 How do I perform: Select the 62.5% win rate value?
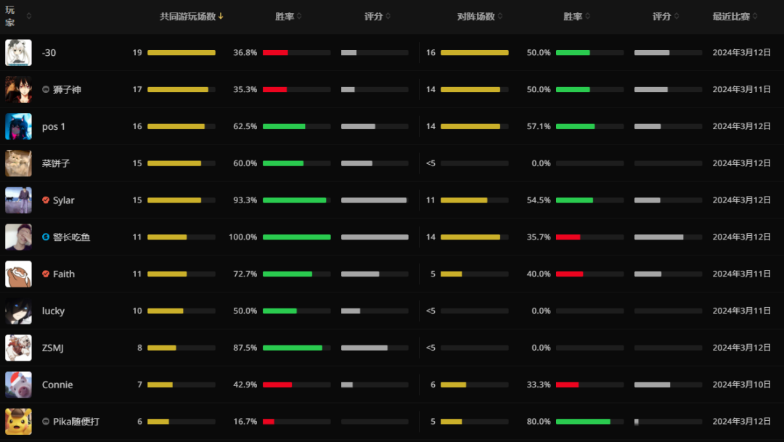pos(245,126)
